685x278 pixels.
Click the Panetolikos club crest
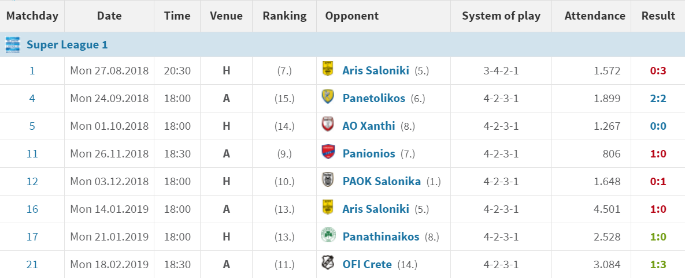coord(327,97)
